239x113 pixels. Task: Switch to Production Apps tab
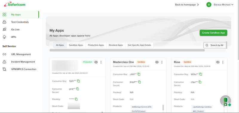click(96, 45)
